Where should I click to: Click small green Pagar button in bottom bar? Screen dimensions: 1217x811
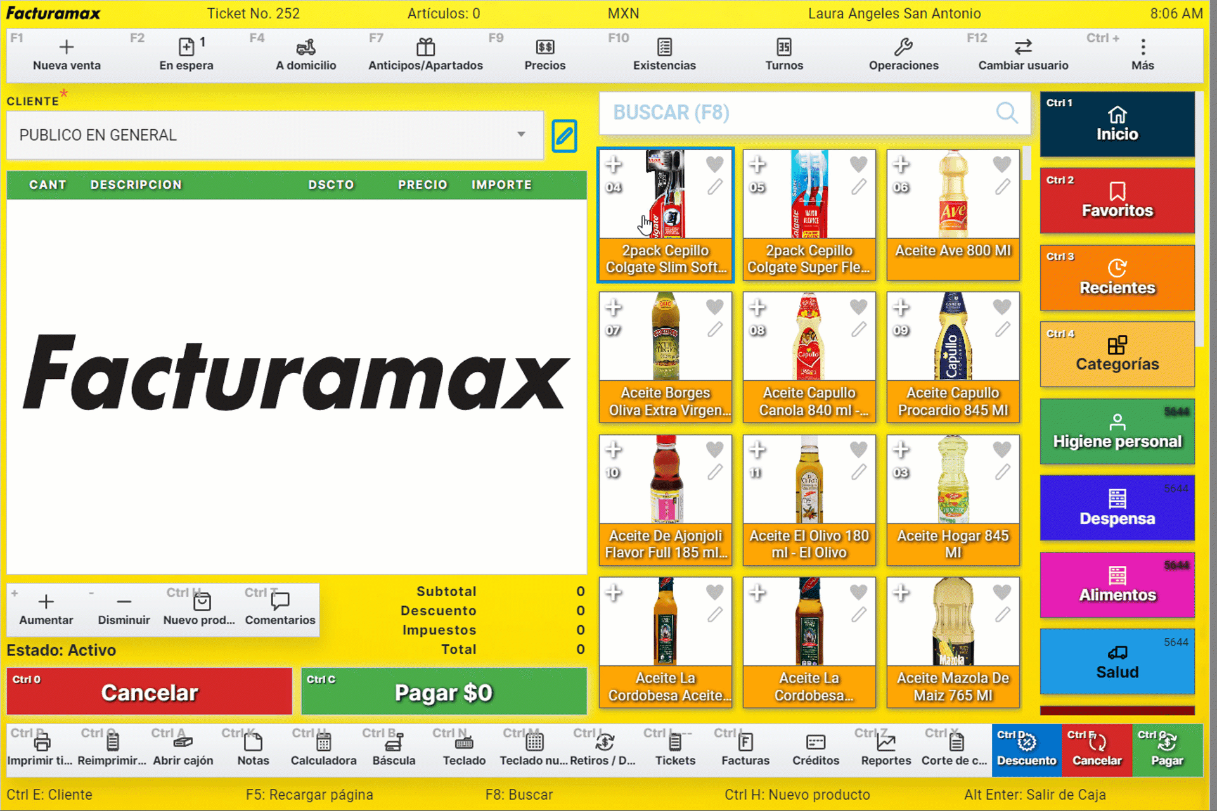coord(1168,750)
